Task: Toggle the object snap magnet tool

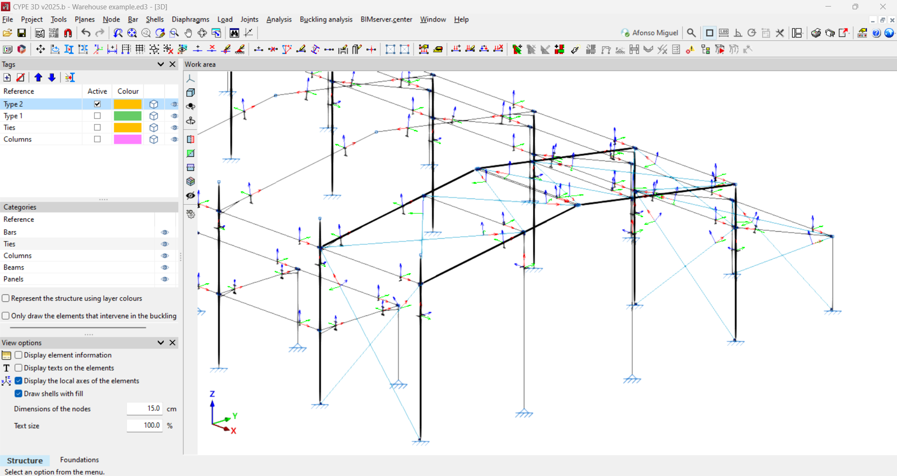Action: point(68,33)
